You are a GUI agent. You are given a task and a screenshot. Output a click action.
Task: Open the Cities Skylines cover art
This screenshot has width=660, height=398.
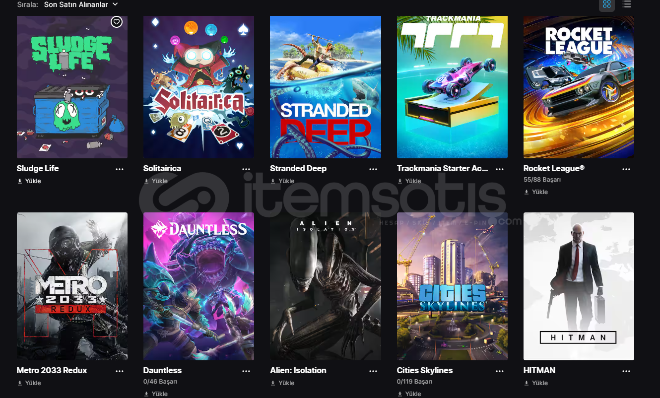[x=452, y=286]
